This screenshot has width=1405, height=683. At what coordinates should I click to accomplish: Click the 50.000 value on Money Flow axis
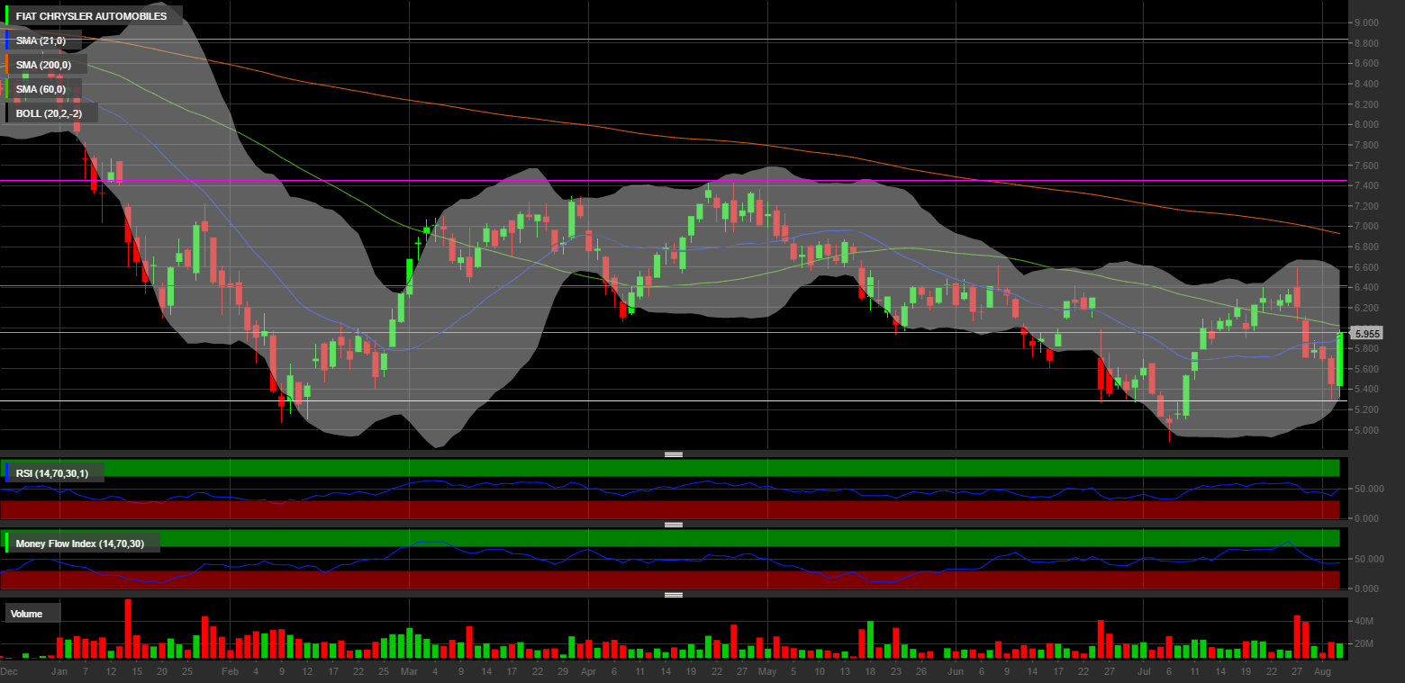click(x=1368, y=559)
